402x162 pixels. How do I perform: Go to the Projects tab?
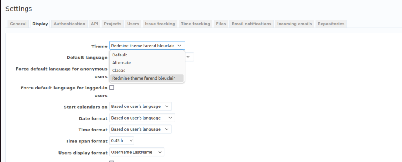pyautogui.click(x=112, y=24)
